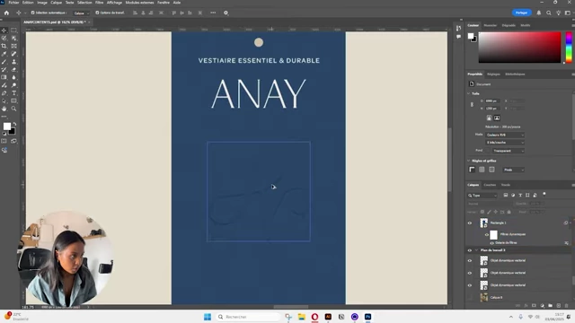Open the Fichier menu

coord(13,3)
